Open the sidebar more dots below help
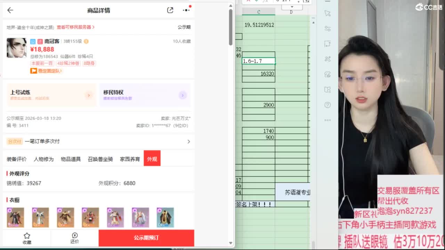 coord(327,120)
